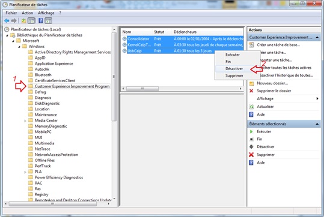The image size is (324, 217).
Task: Select the DiskDiagnostic folder
Action: [x=47, y=103]
